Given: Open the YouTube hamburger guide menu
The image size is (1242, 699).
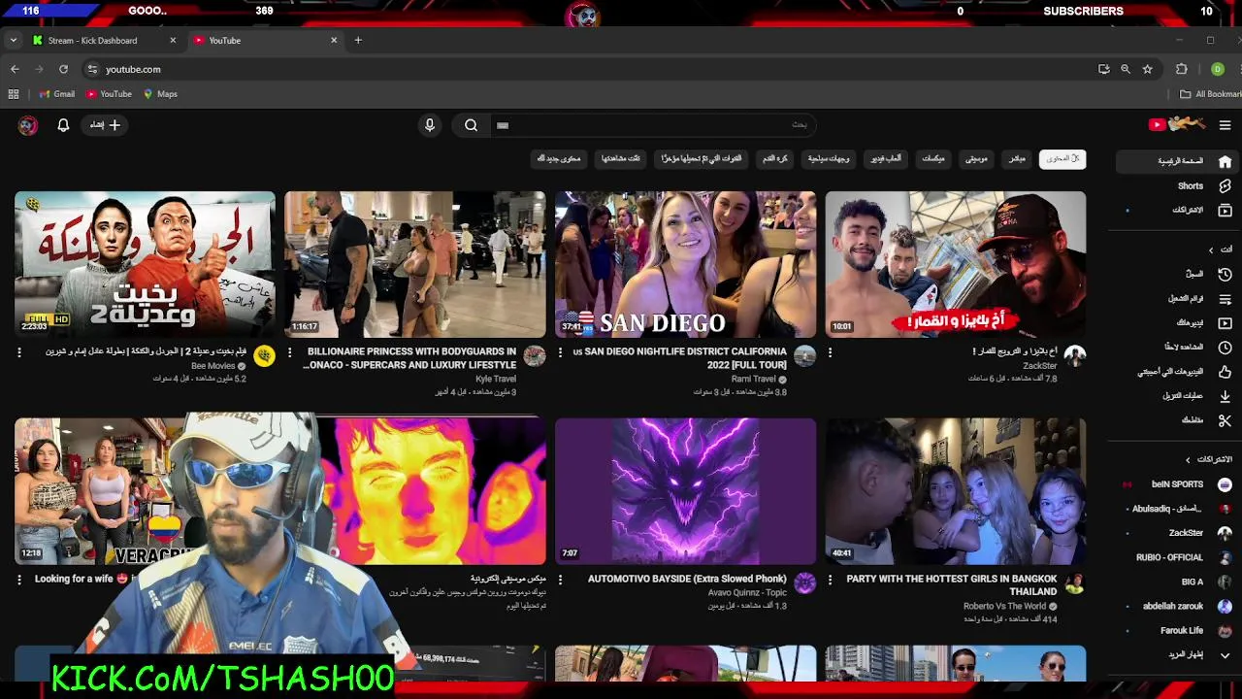Looking at the screenshot, I should pyautogui.click(x=1225, y=125).
